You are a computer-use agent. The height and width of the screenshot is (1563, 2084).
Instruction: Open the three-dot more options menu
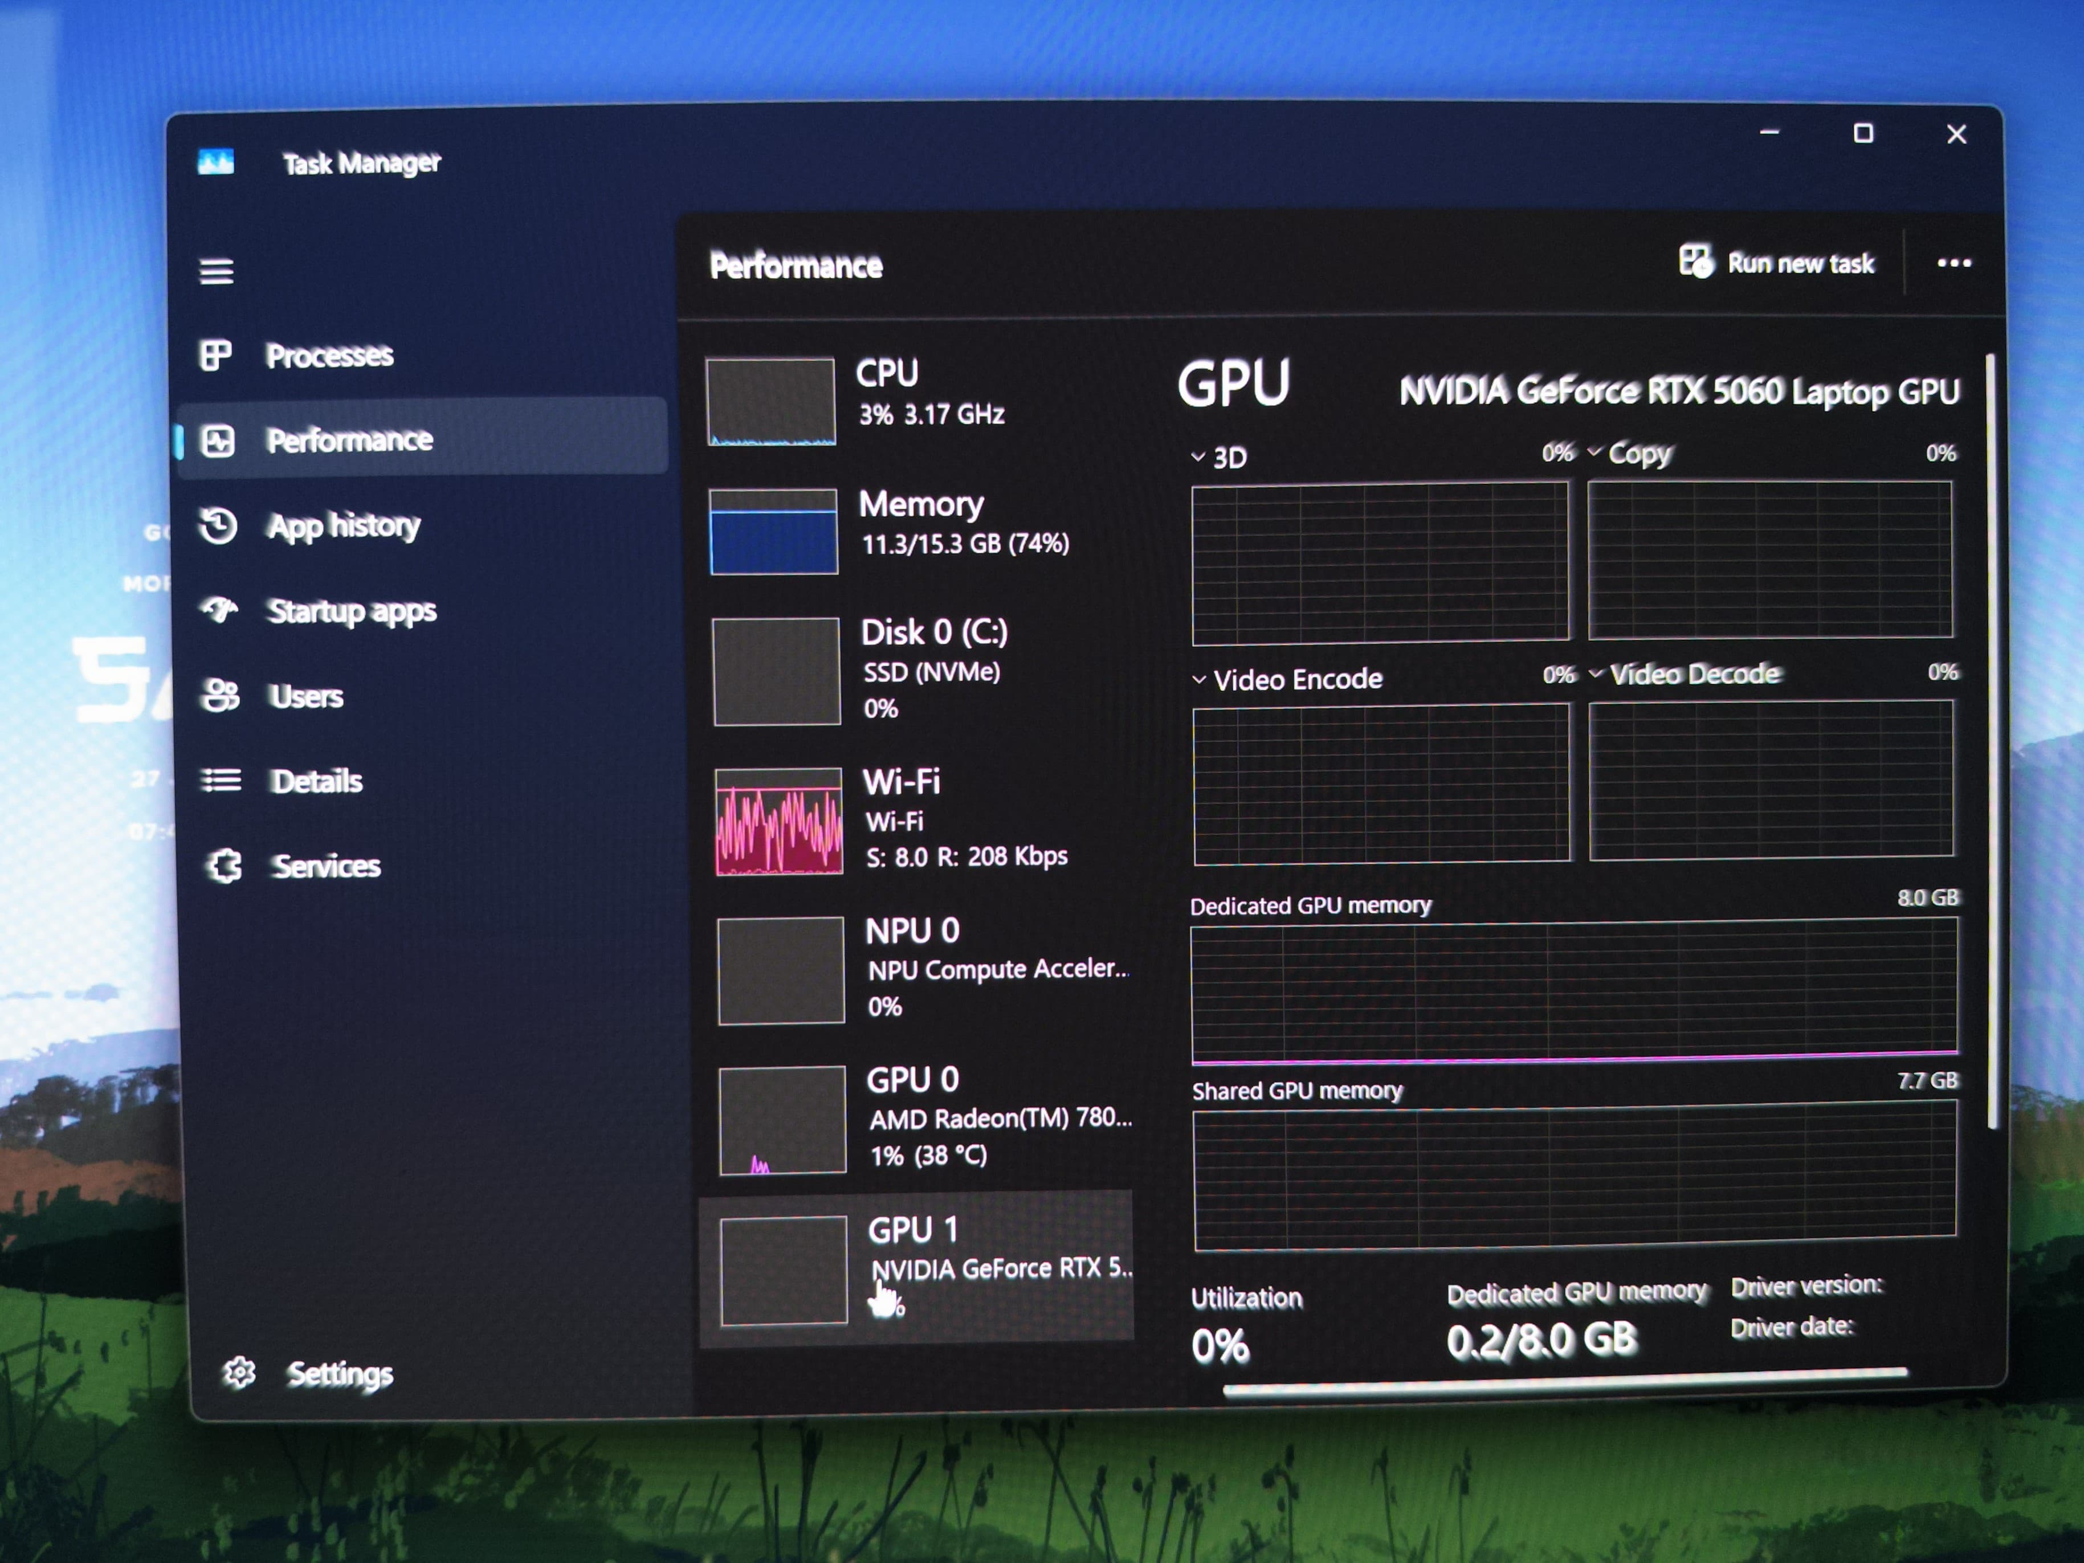[1954, 263]
